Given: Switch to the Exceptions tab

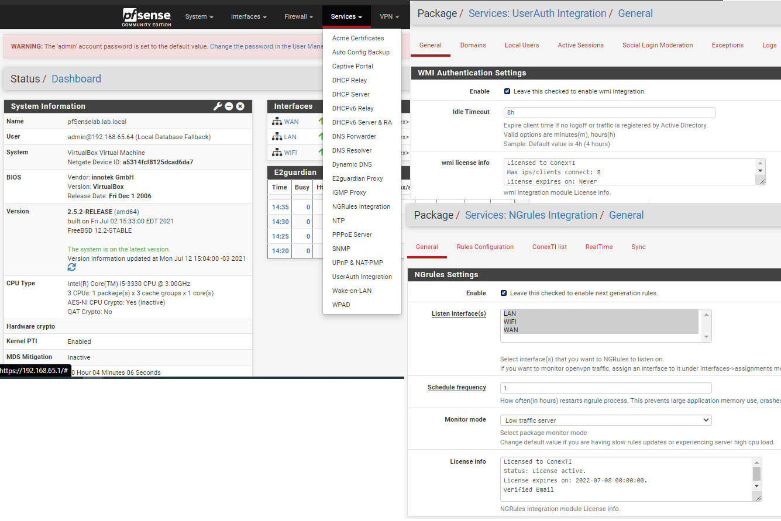Looking at the screenshot, I should [728, 45].
